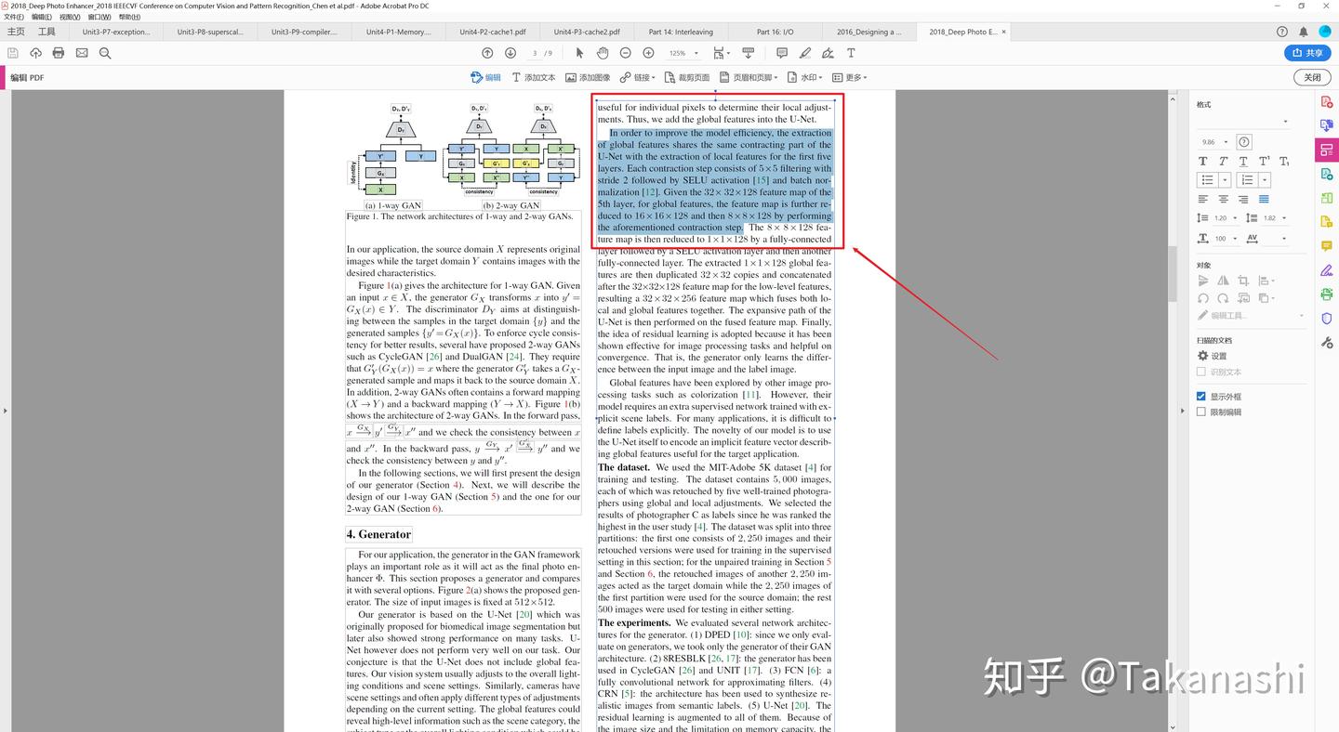The height and width of the screenshot is (732, 1339).
Task: Open the zoom level 125% dropdown
Action: 696,53
